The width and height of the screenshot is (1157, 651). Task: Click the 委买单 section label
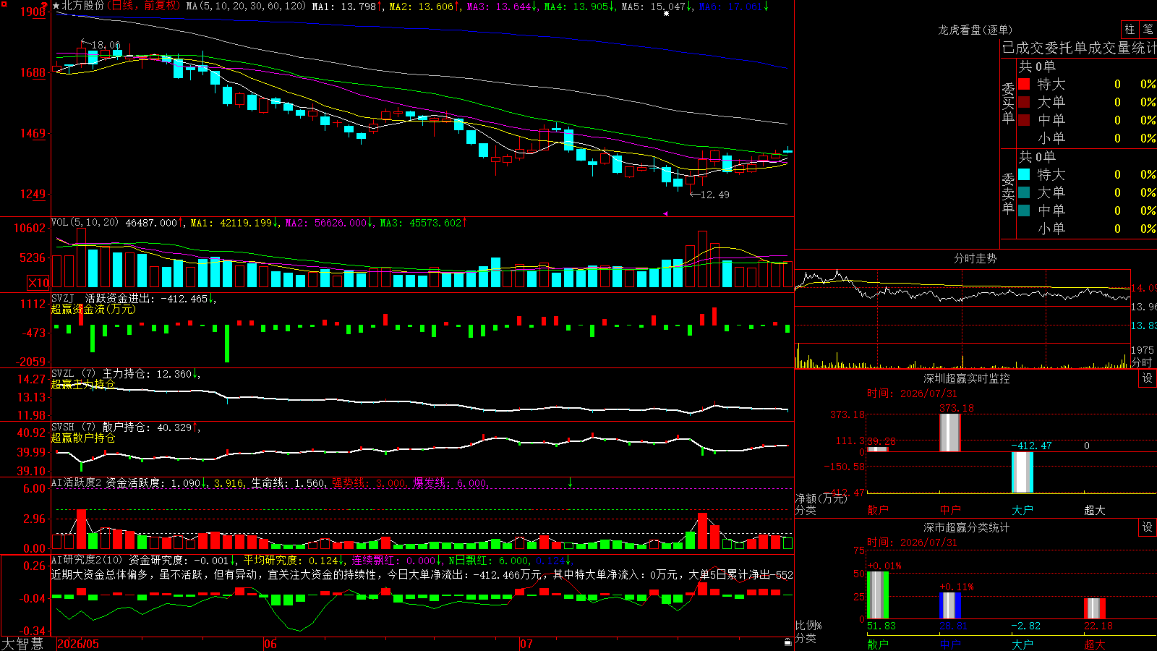pos(1008,102)
